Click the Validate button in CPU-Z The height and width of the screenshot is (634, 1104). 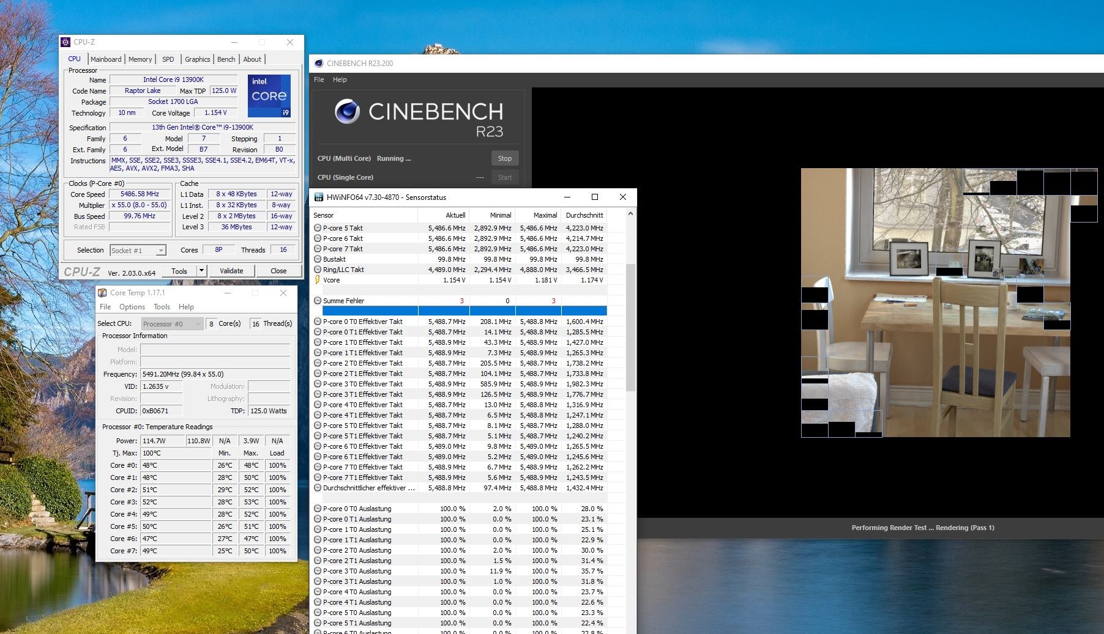(x=231, y=271)
